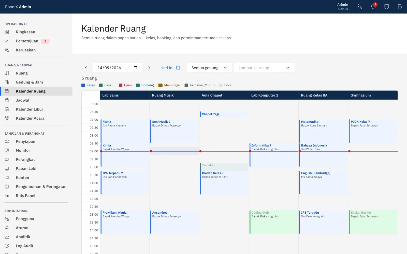The image size is (407, 254).
Task: Open the Ekskul Basket event block
Action: tap(373, 222)
